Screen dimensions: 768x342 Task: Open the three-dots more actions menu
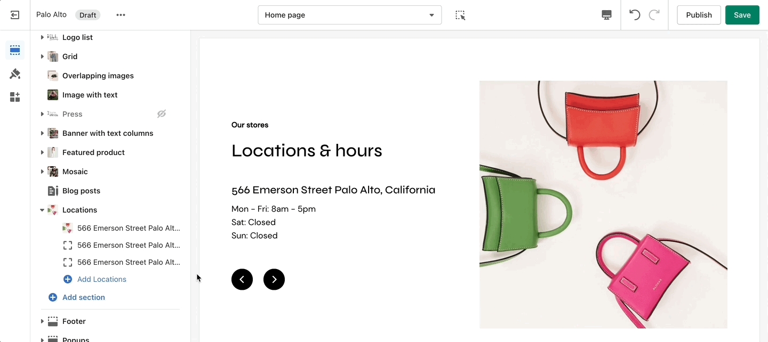click(121, 15)
